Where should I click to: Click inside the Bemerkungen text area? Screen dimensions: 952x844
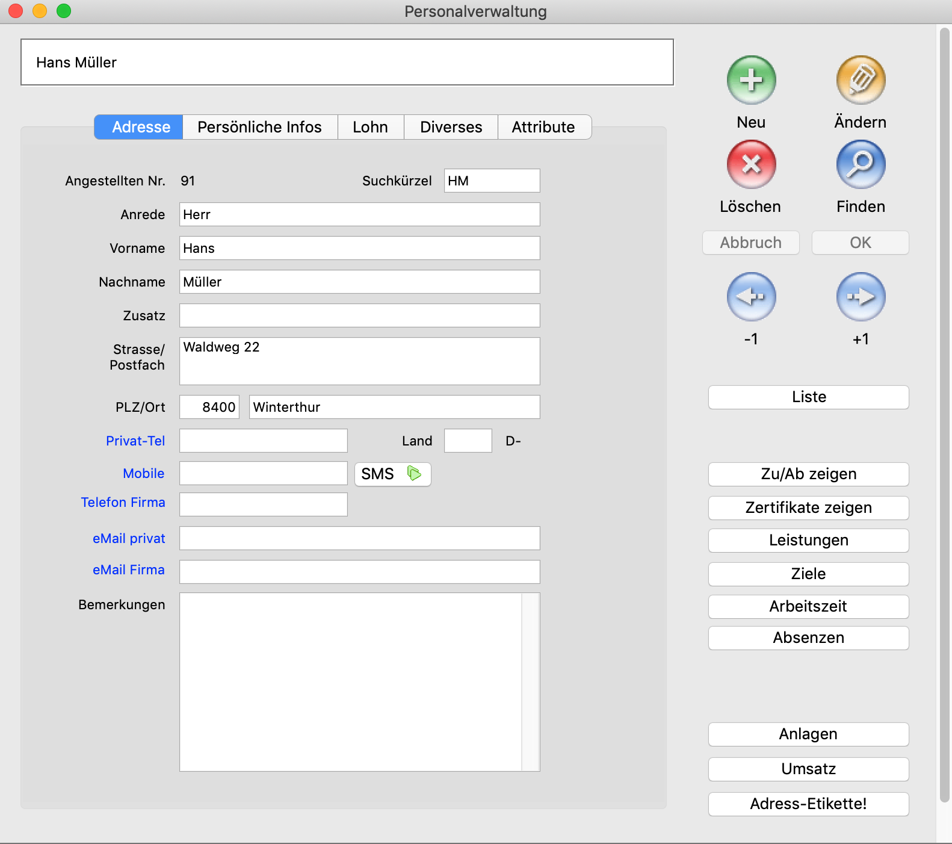tap(350, 681)
